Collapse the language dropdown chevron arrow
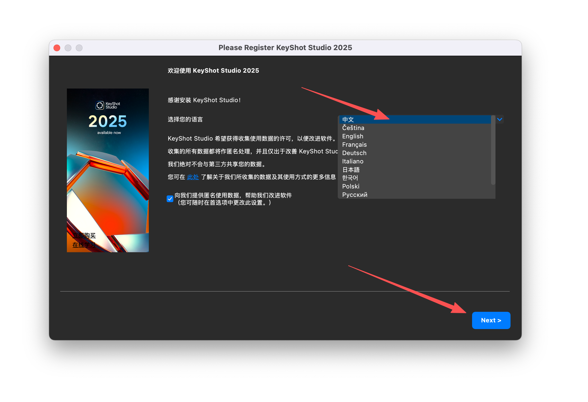 (x=499, y=119)
